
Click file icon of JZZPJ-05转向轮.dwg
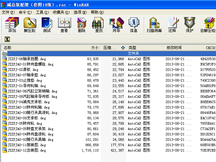coord(5,123)
